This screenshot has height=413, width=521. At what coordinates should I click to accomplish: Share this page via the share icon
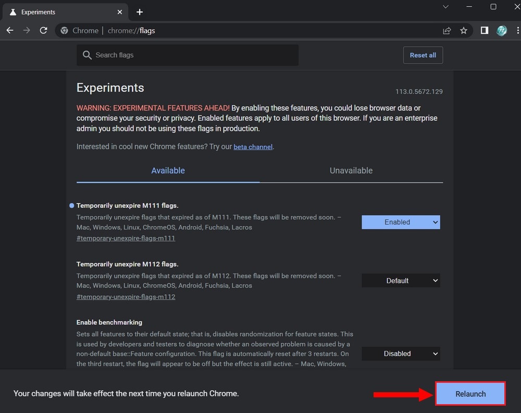447,31
